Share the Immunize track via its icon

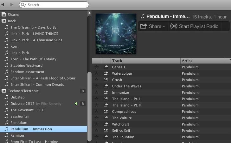tap(106, 92)
